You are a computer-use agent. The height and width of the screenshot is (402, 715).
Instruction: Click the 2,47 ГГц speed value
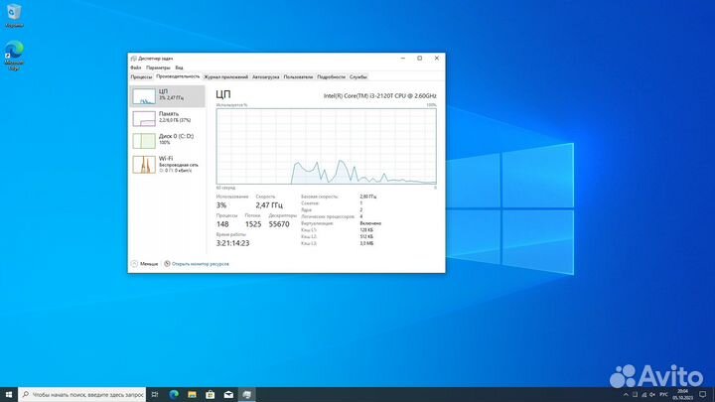pyautogui.click(x=269, y=205)
